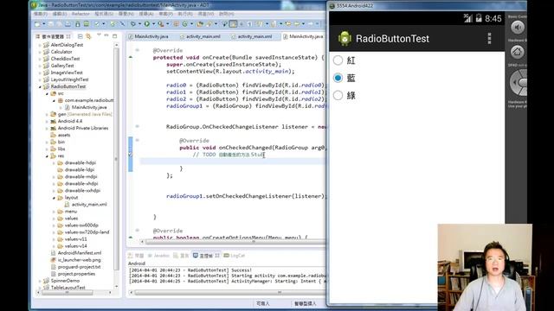Screen dimensions: 554x311
Task: Click the Package Explorer vertical scrollbar
Action: point(116,159)
